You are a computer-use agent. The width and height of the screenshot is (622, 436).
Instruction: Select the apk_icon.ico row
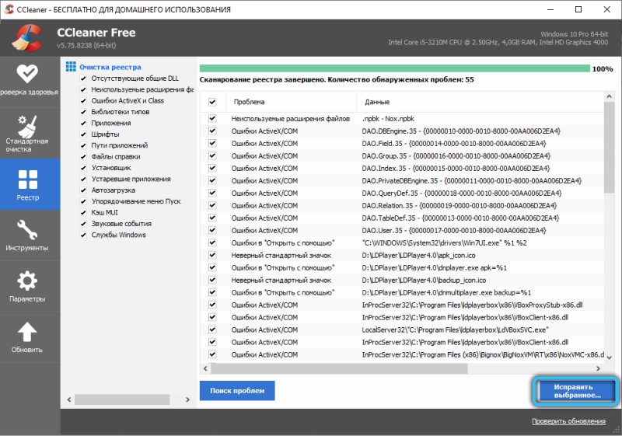pos(402,255)
